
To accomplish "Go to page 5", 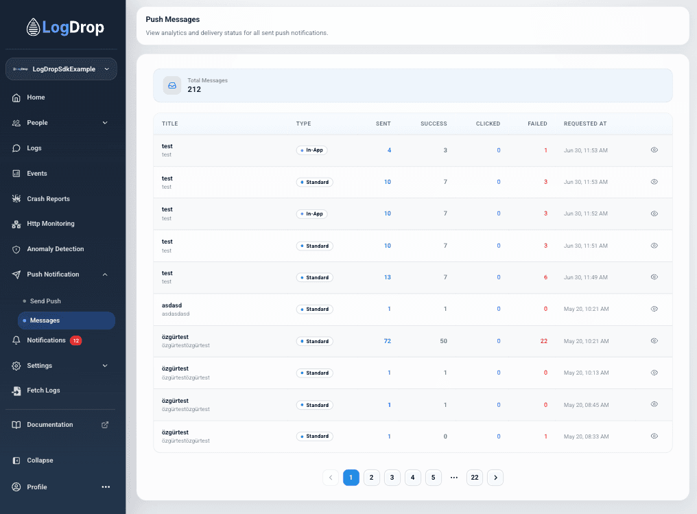I will pyautogui.click(x=434, y=478).
